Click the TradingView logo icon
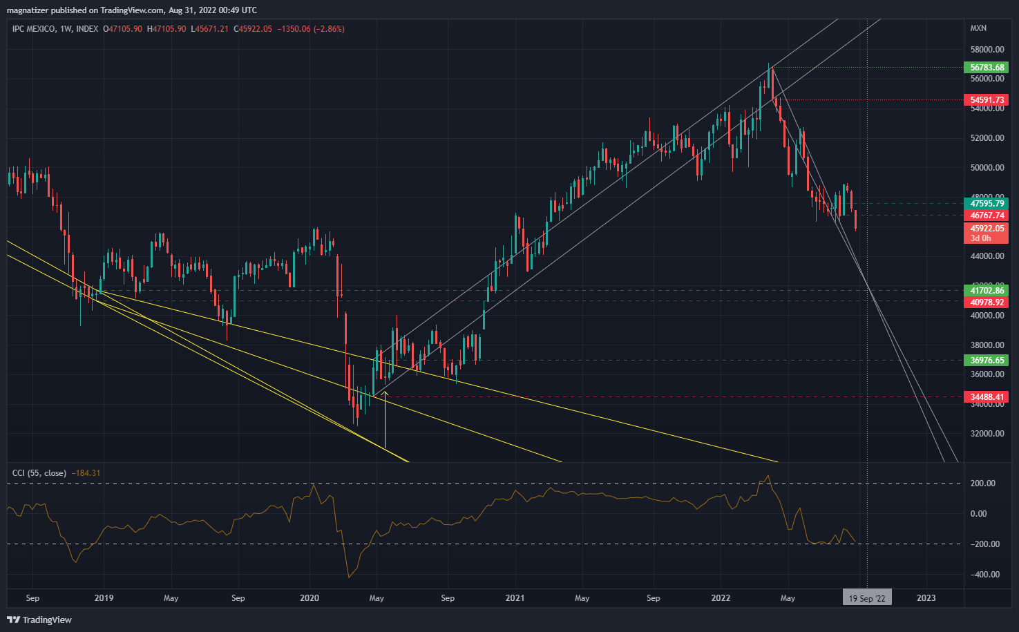The height and width of the screenshot is (632, 1019). (x=13, y=620)
